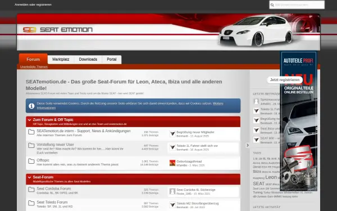Open 'Toledo 1L Fahrer stellt sich vor' thread
This screenshot has height=211, width=337.
coord(197,146)
